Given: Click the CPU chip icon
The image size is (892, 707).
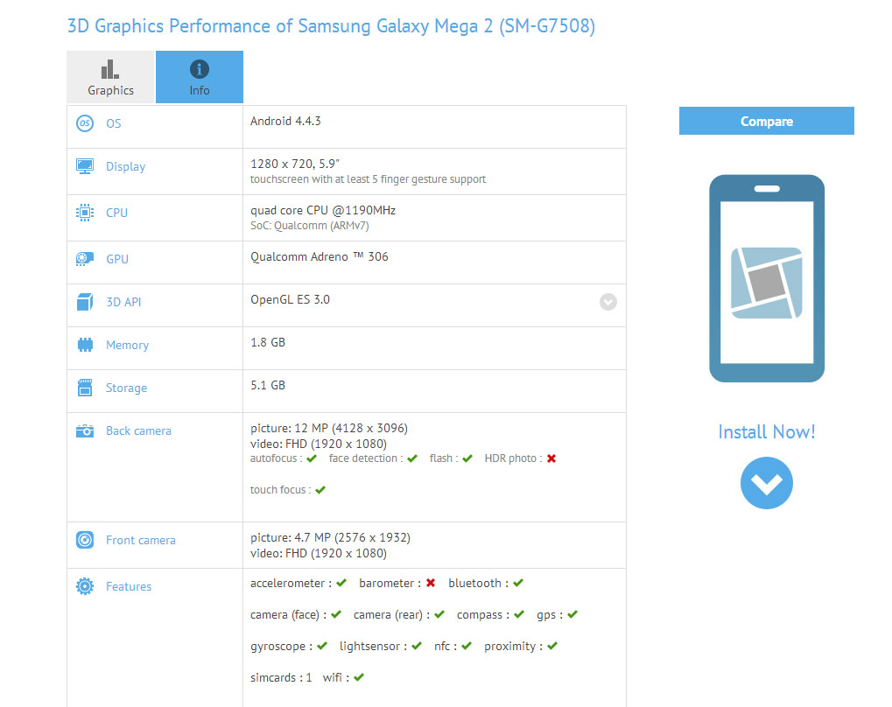Looking at the screenshot, I should coord(85,212).
